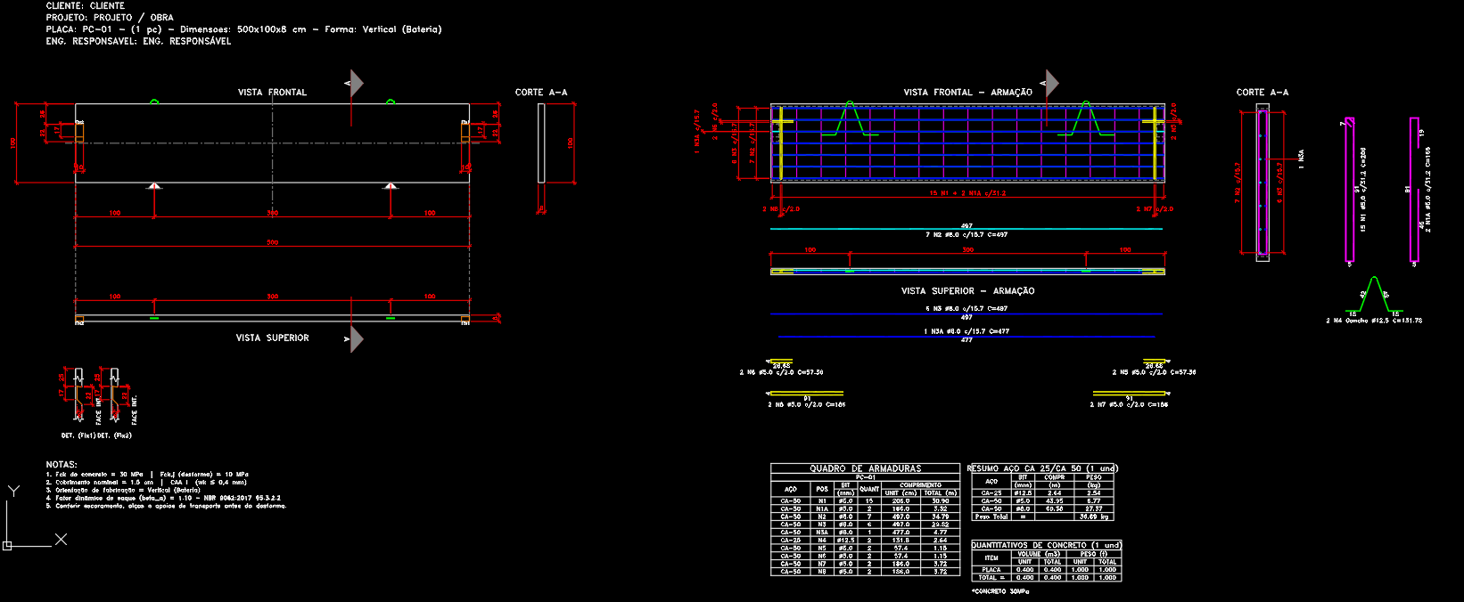Select the 'PROJETO: PROJETO / OBRA' text line
The height and width of the screenshot is (602, 1464).
pyautogui.click(x=110, y=17)
